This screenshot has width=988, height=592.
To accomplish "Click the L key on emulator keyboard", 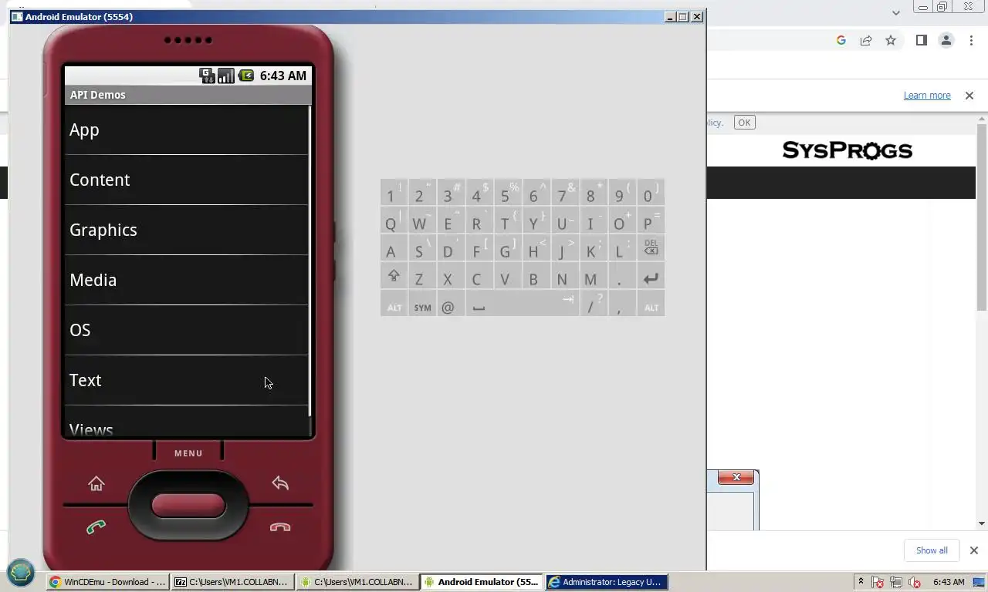I will coord(622,248).
